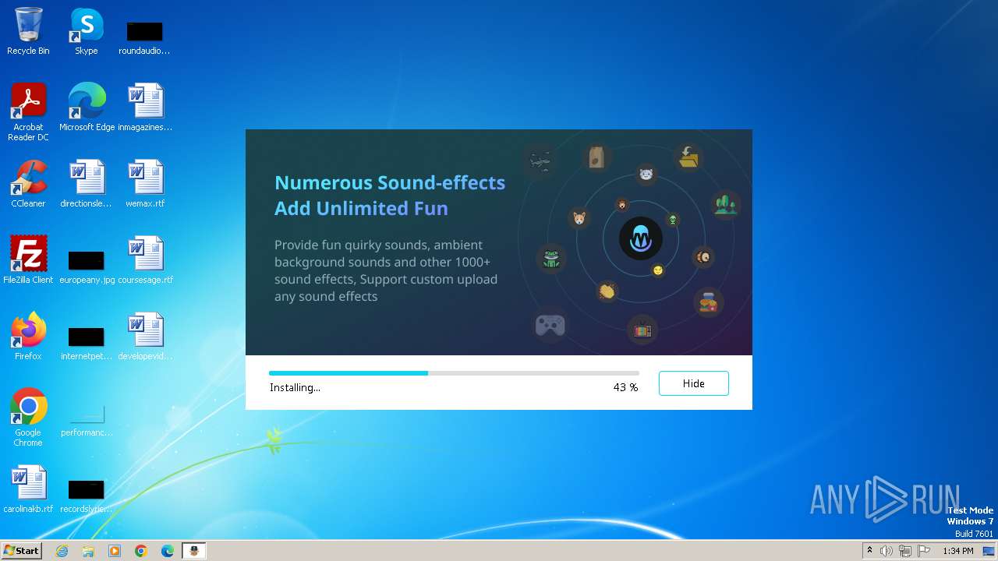998x561 pixels.
Task: Select wemax.rtf document icon
Action: pyautogui.click(x=145, y=184)
